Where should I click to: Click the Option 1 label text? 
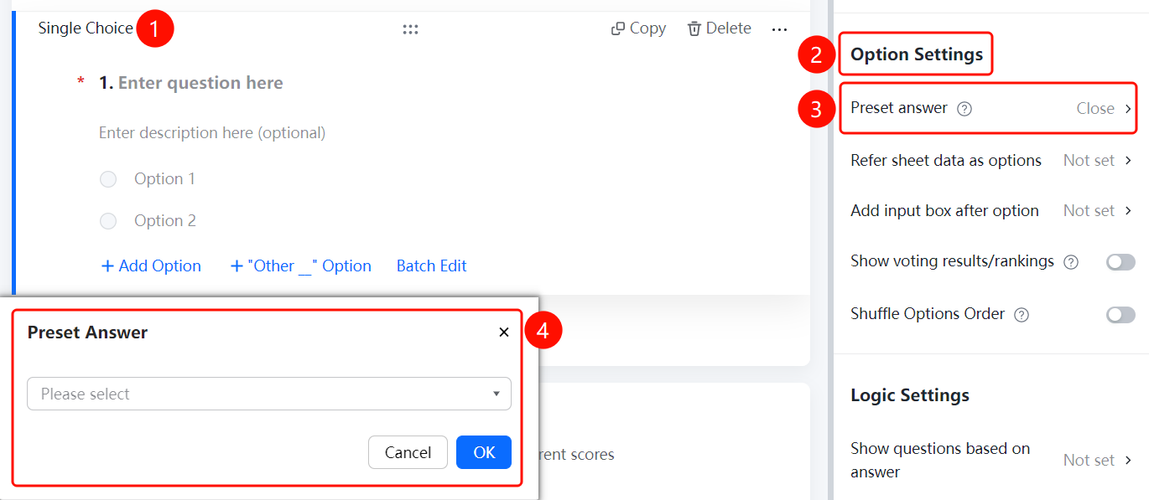pyautogui.click(x=164, y=179)
